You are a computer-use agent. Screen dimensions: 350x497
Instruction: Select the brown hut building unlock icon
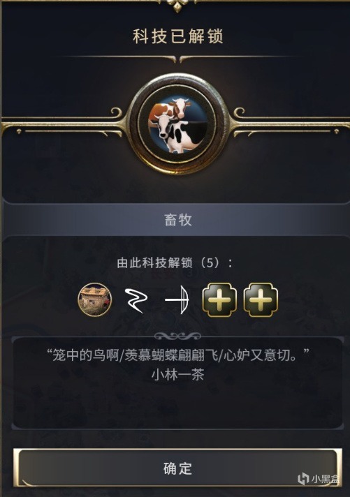point(94,300)
